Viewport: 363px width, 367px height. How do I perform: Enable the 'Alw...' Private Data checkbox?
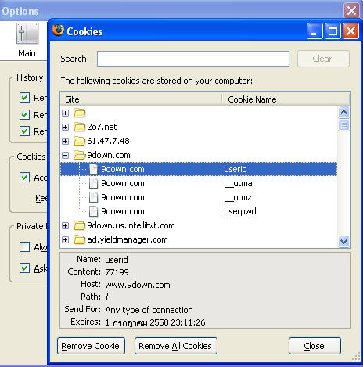coord(24,246)
